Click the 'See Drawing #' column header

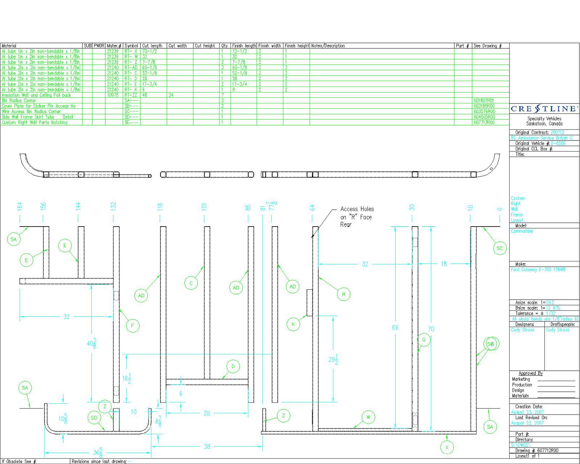[x=487, y=46]
